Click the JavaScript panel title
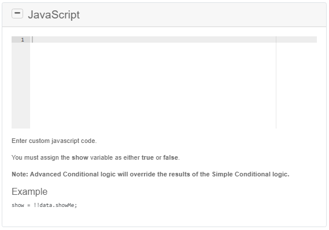The width and height of the screenshot is (329, 230). 54,14
